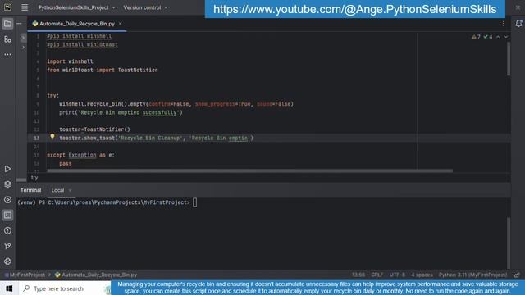Click the terminal panel vertical scrollbar

tap(509, 243)
